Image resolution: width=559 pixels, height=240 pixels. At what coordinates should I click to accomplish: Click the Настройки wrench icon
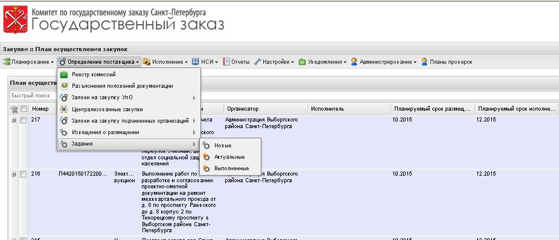(257, 62)
